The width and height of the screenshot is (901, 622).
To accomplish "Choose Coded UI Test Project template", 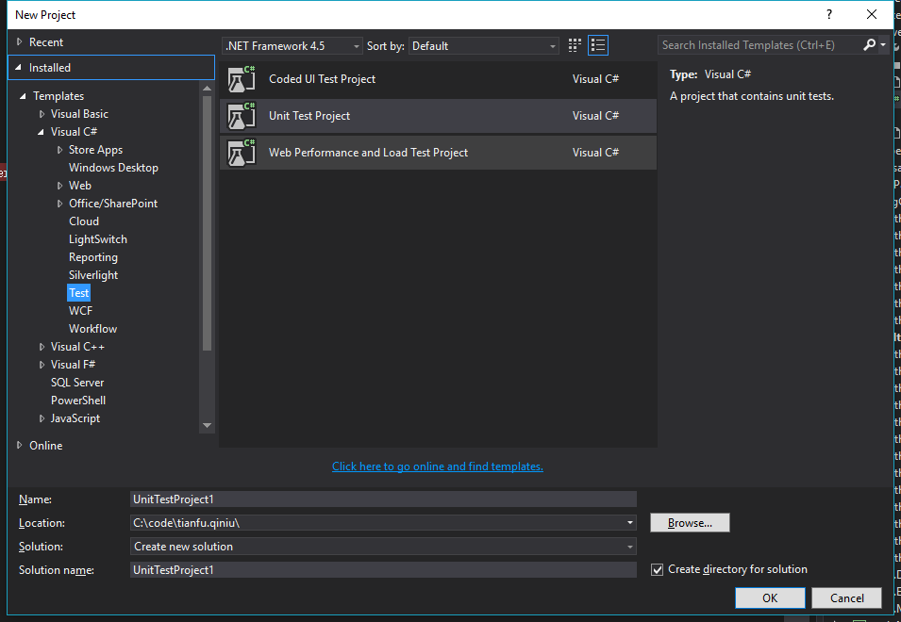I will pos(438,79).
